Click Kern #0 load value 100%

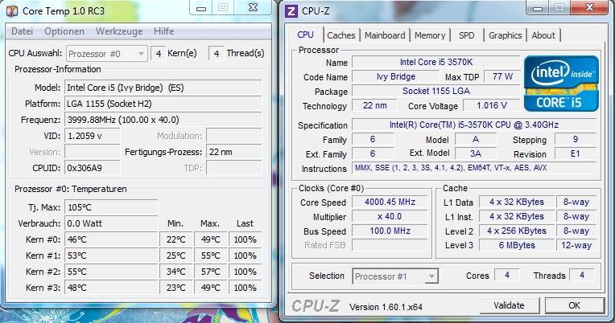(246, 239)
